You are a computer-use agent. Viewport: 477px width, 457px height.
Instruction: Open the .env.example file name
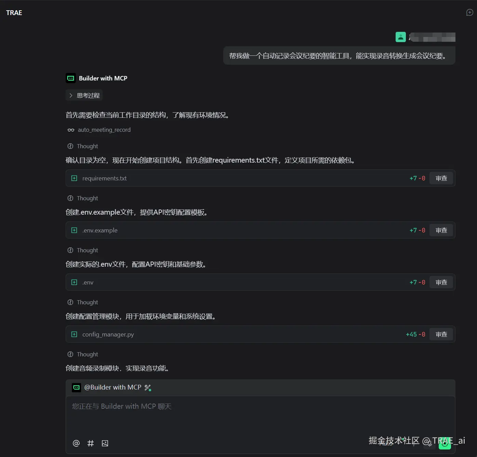(x=100, y=230)
